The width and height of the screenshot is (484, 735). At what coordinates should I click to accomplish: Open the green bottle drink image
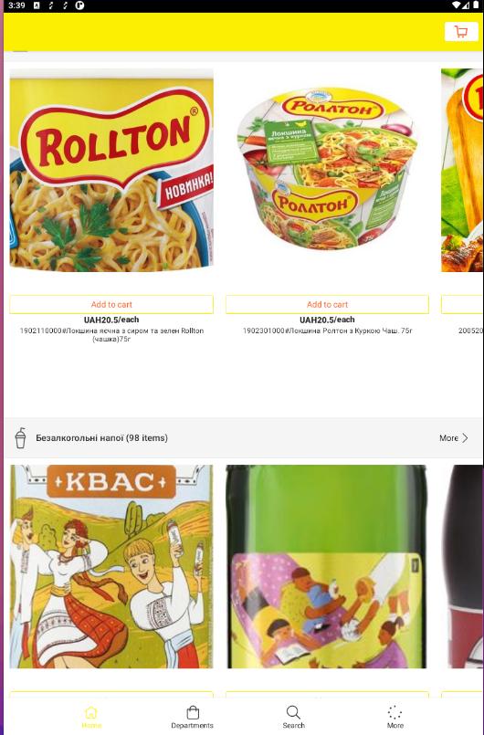tap(327, 566)
